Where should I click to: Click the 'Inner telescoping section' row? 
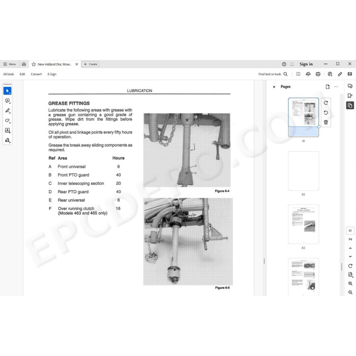tap(85, 184)
